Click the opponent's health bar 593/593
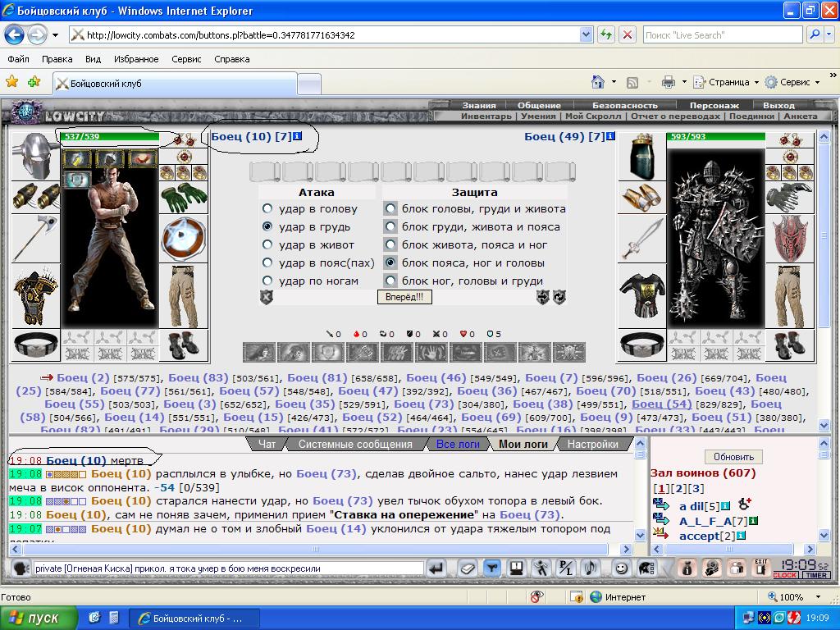This screenshot has height=630, width=840. click(715, 137)
